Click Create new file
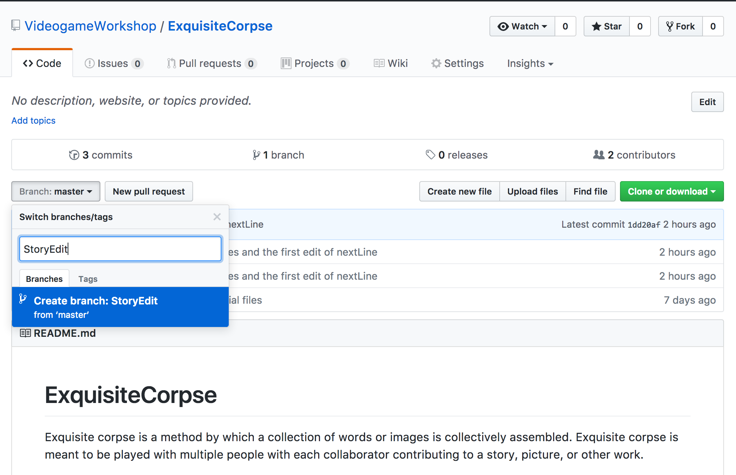The image size is (736, 475). 460,191
